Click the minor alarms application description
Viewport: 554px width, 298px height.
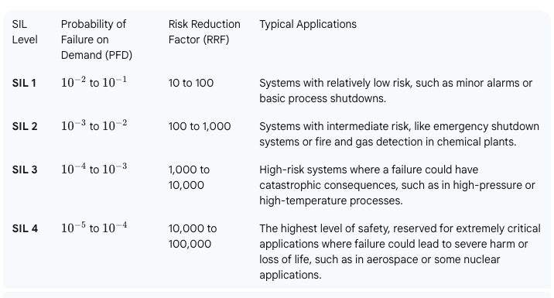pos(395,91)
